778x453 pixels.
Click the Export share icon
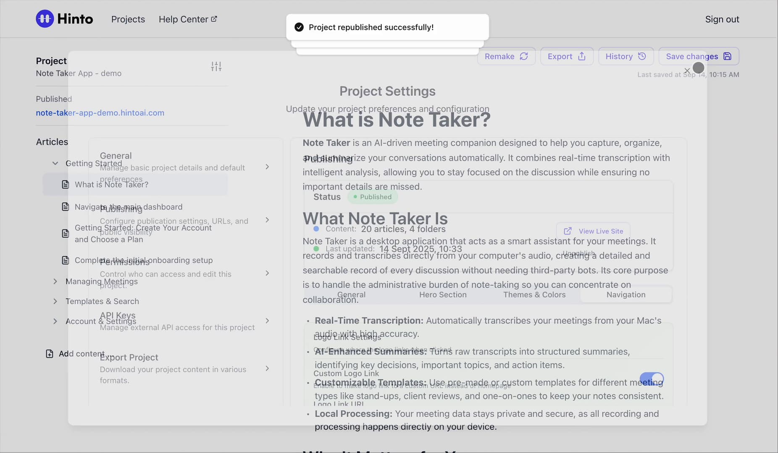582,56
